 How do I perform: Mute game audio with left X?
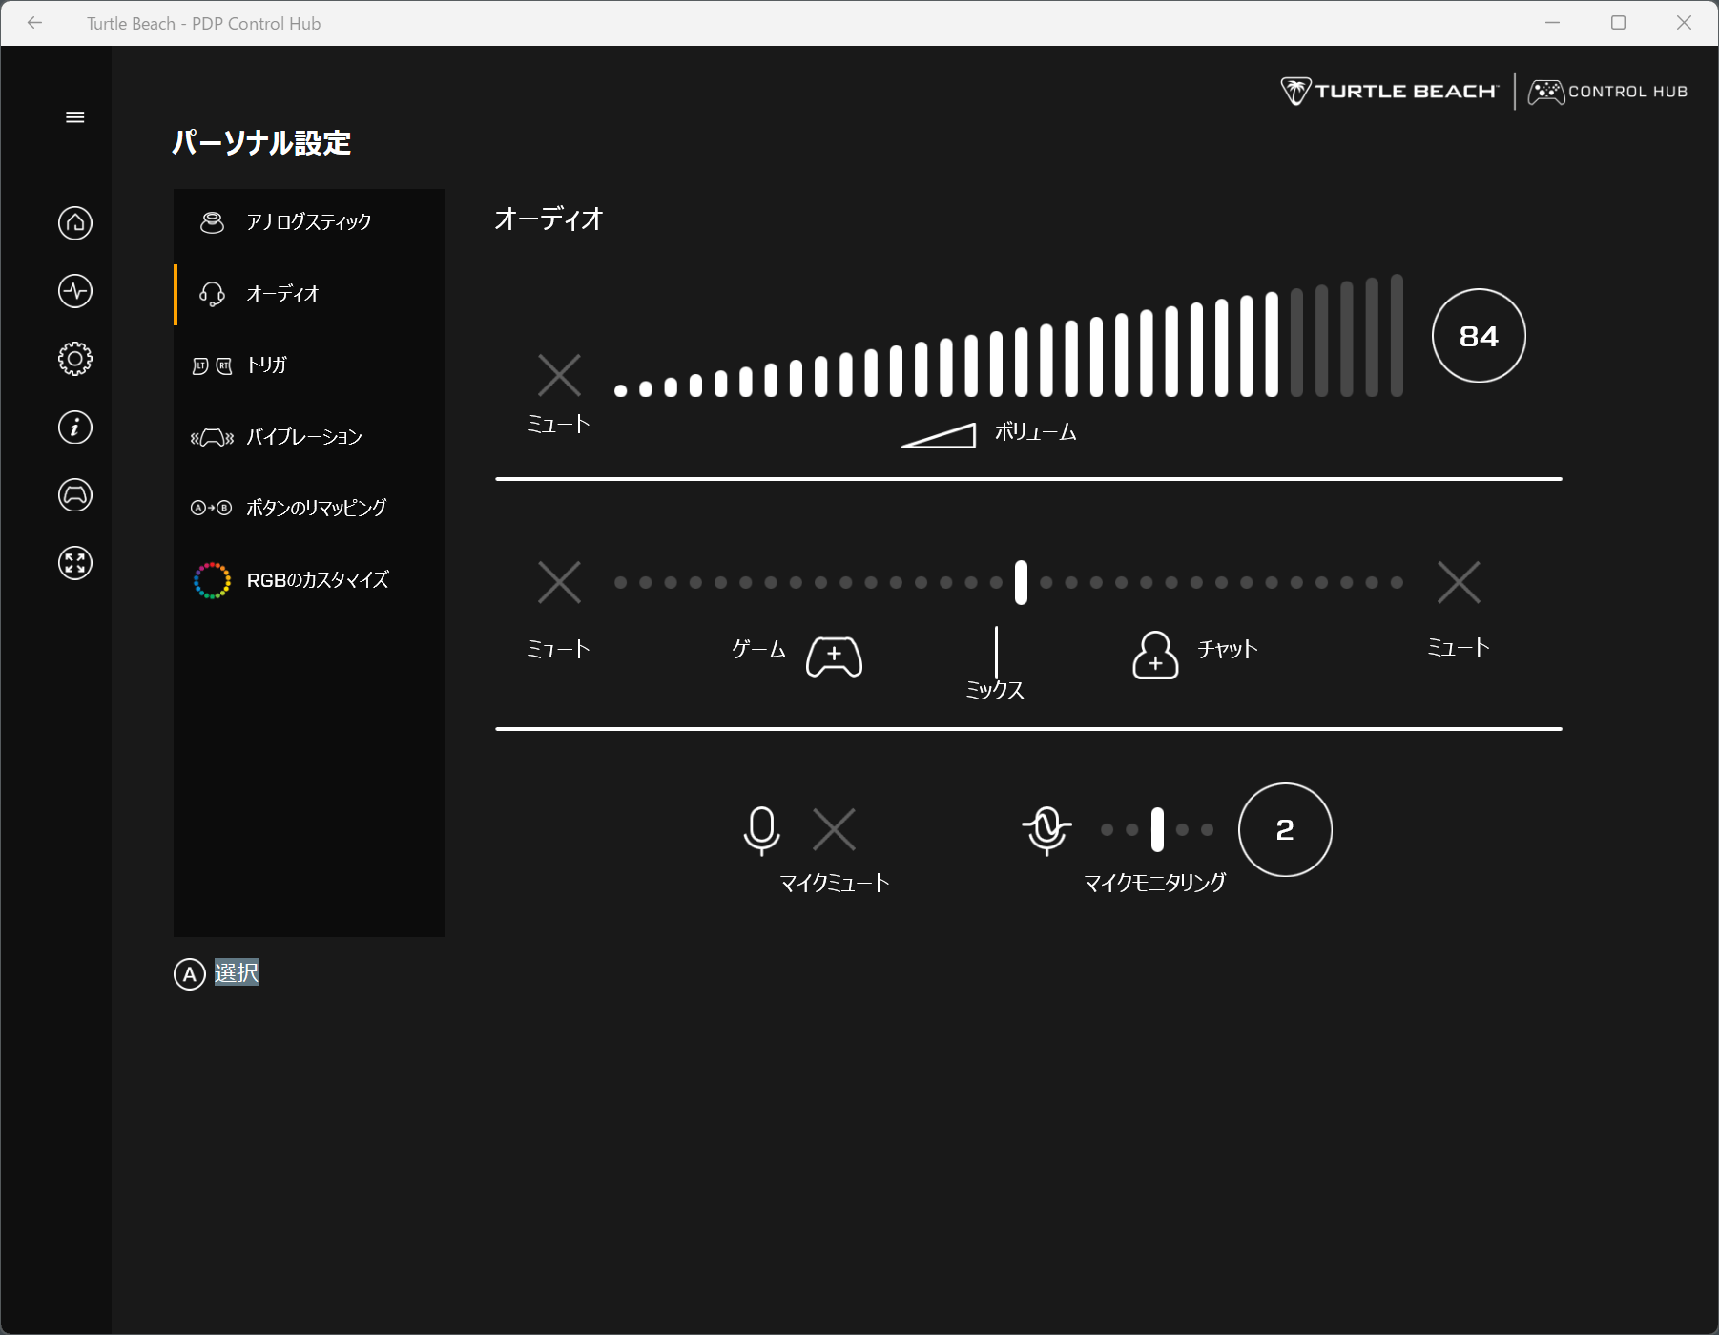[559, 582]
